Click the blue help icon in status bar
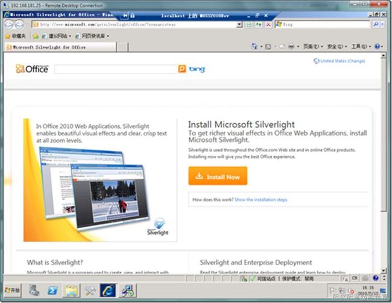The image size is (392, 303). (376, 278)
